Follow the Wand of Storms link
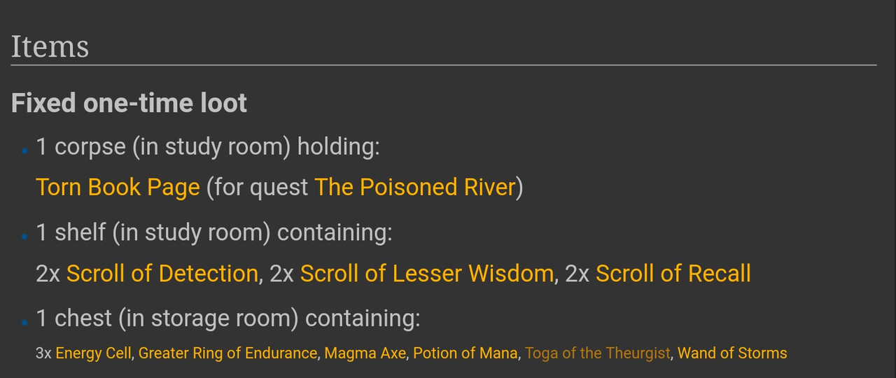 [732, 353]
